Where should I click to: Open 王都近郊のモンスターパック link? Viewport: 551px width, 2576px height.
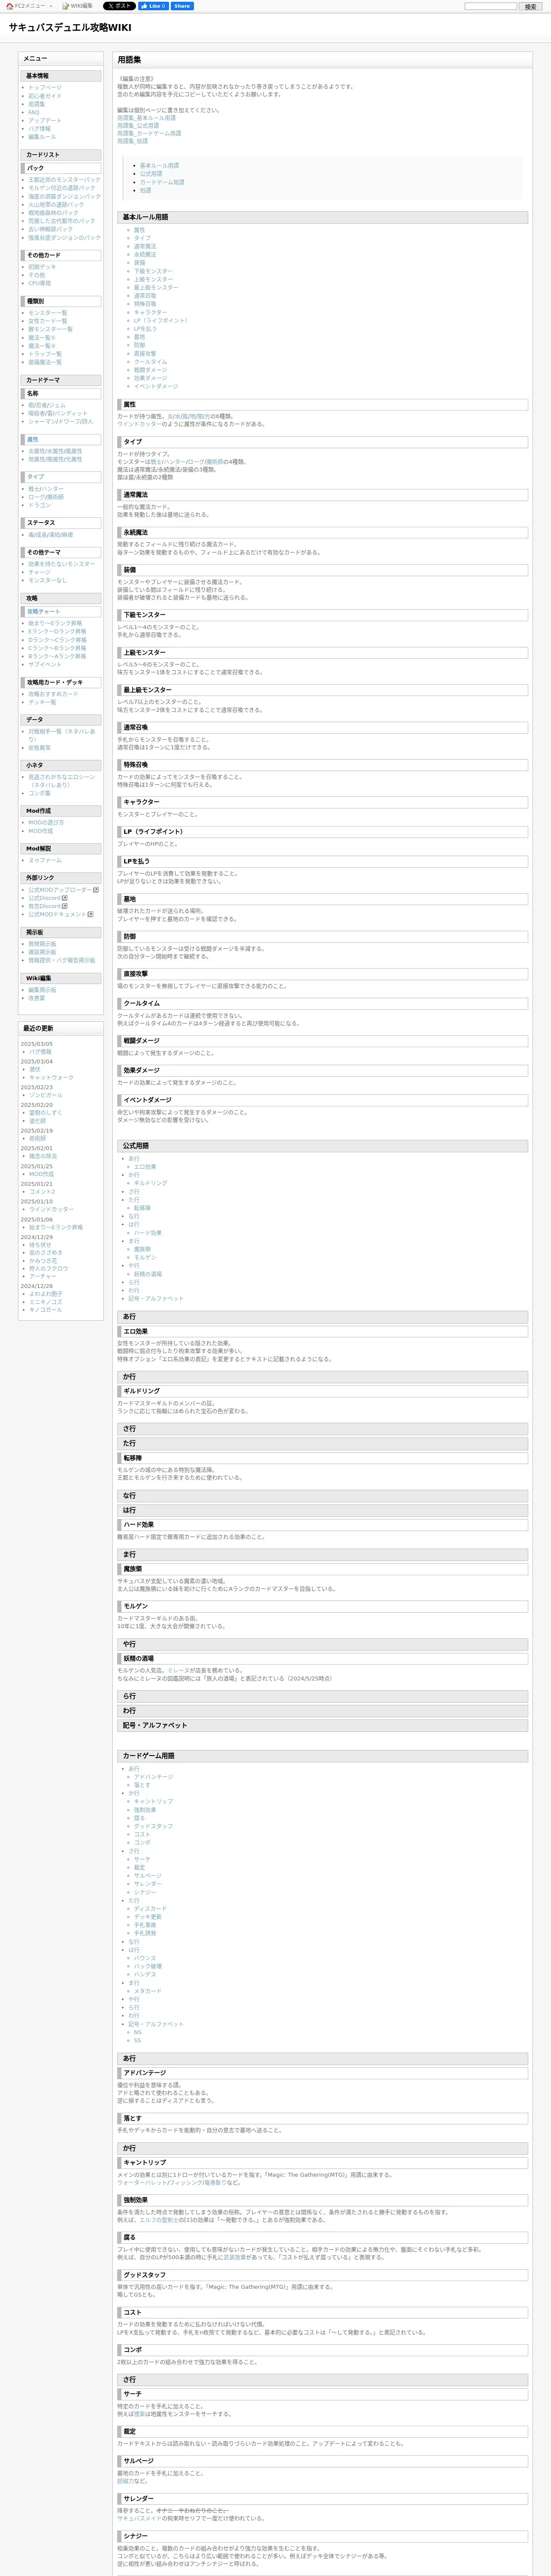(64, 180)
